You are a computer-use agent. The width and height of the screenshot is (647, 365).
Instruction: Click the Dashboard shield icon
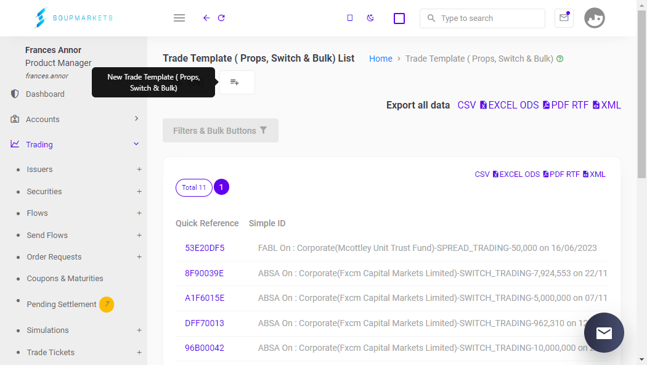coord(15,94)
